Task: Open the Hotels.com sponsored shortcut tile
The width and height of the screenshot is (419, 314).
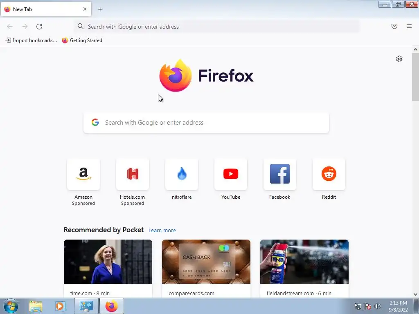Action: pos(133,174)
